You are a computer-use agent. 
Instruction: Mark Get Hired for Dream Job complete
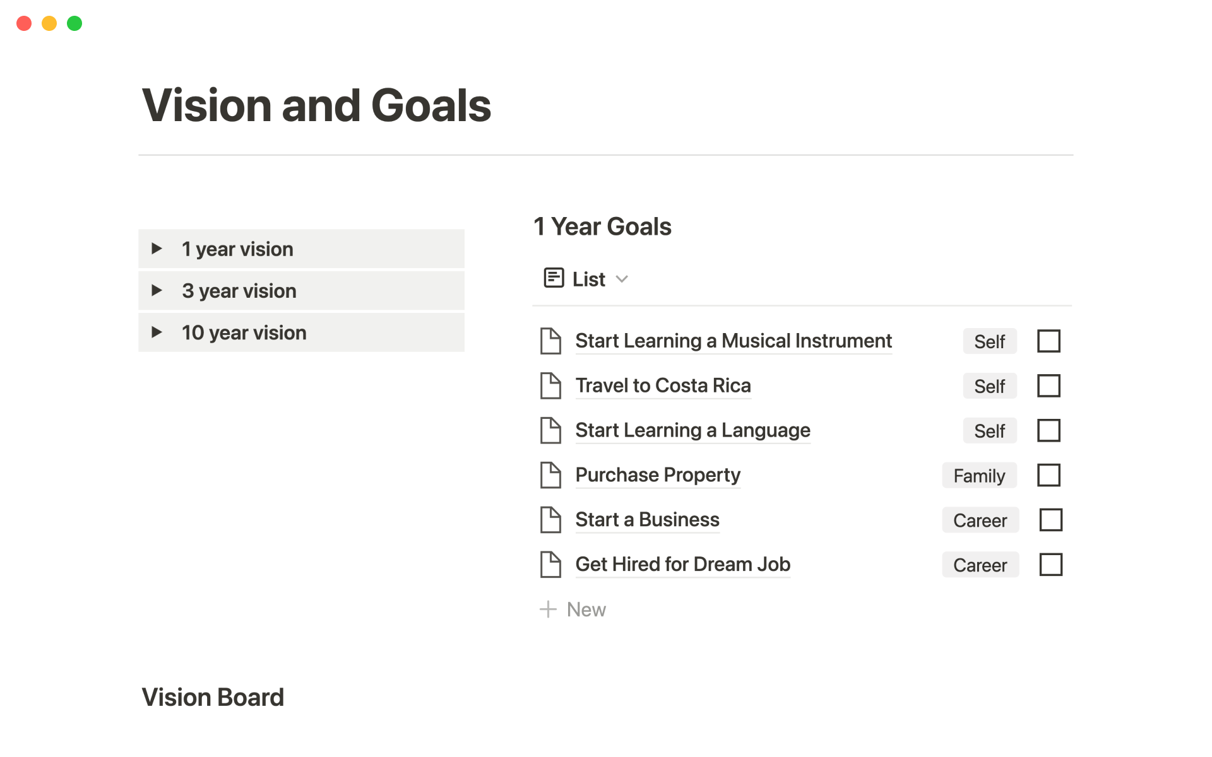point(1050,565)
